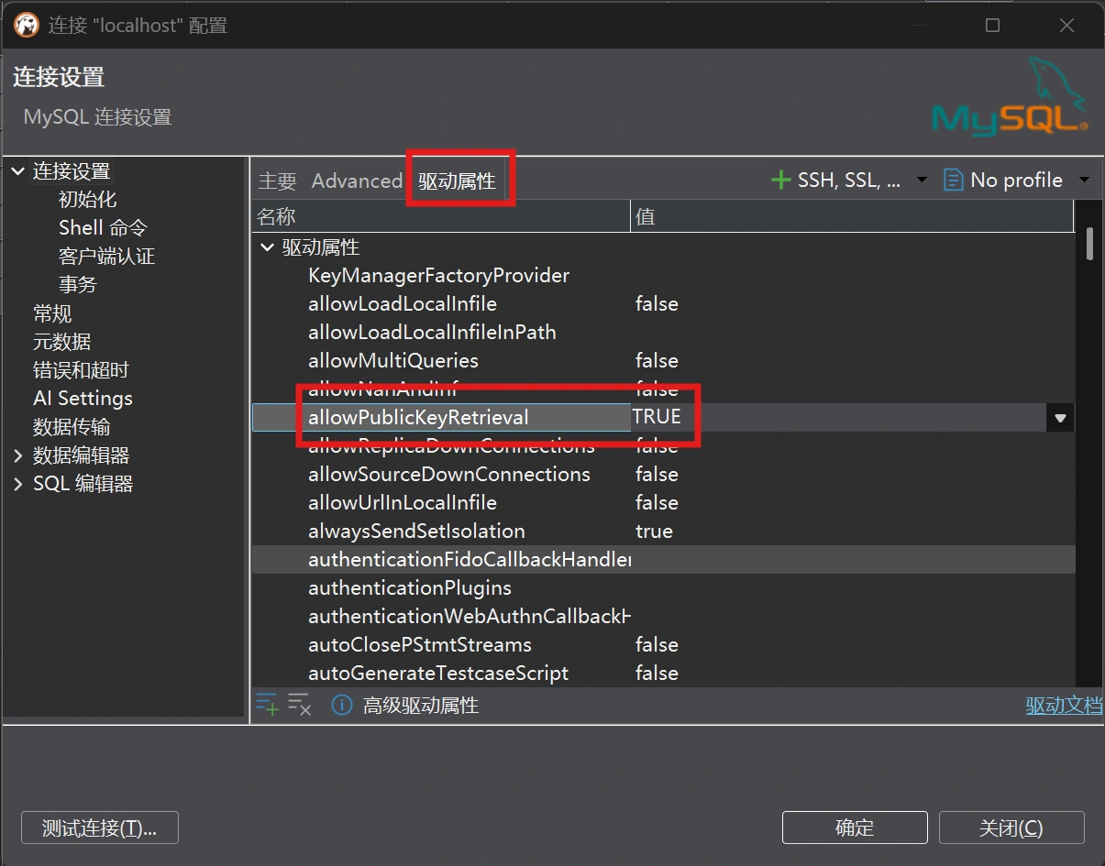The image size is (1105, 866).
Task: Click the remove driver property icon
Action: (x=300, y=705)
